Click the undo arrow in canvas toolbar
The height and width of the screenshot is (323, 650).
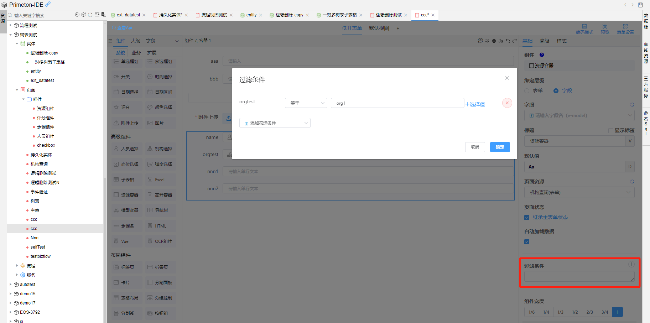point(508,41)
